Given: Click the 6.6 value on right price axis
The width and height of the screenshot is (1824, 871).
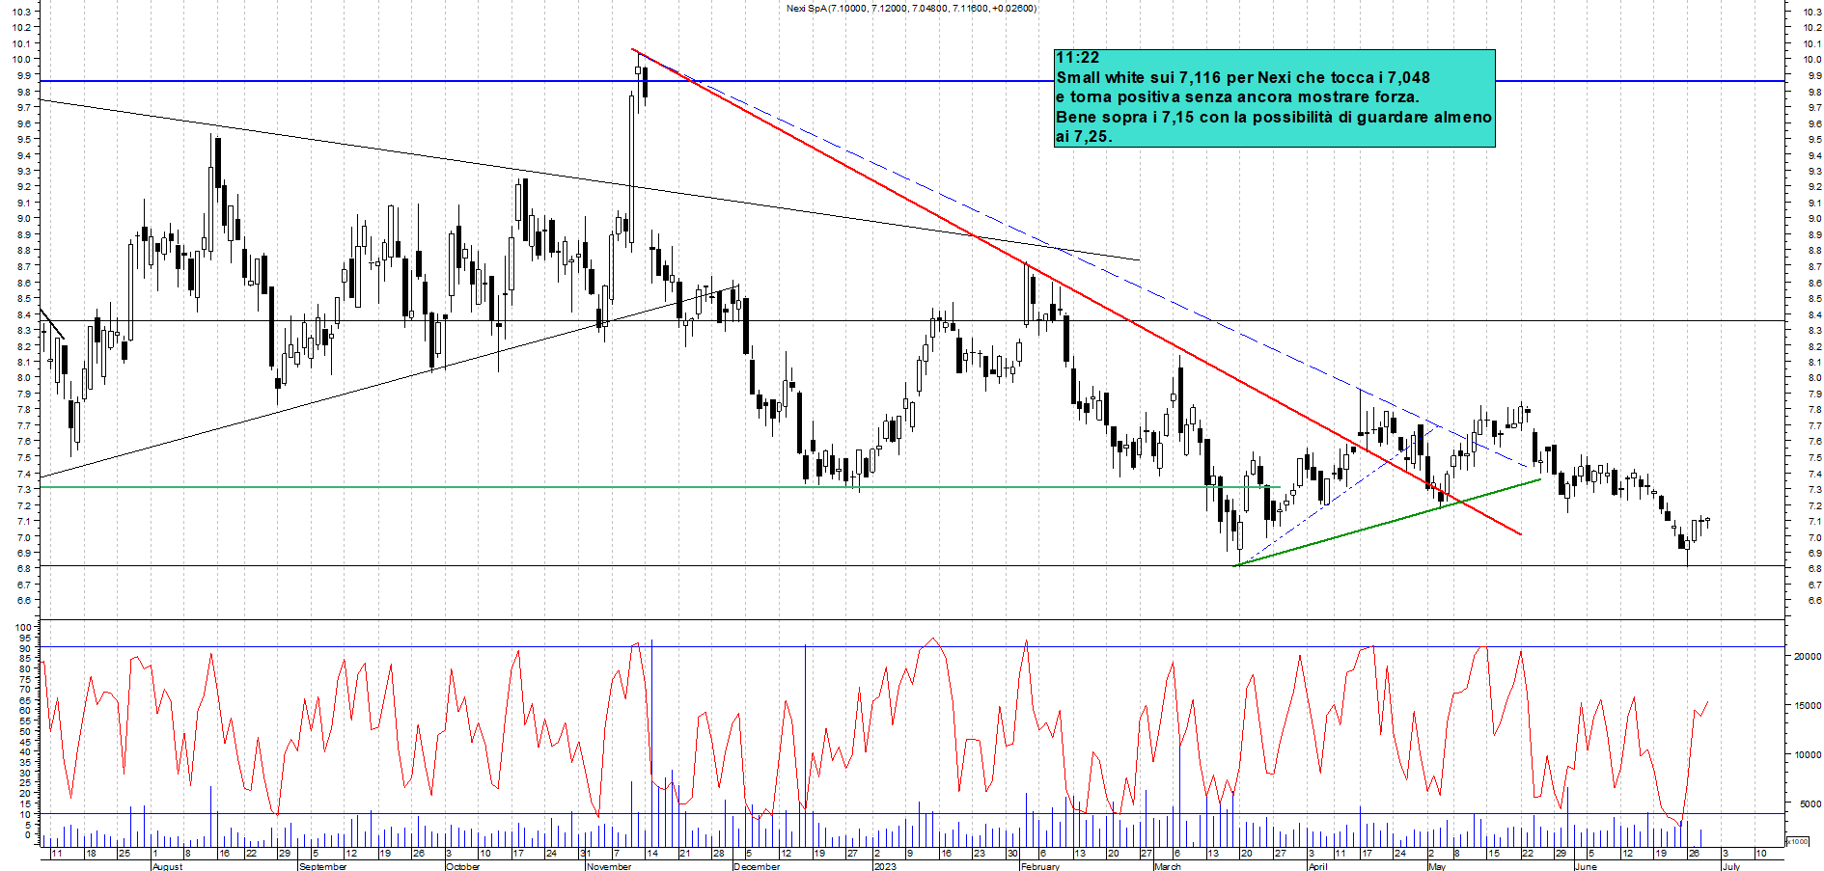Looking at the screenshot, I should tap(1813, 600).
